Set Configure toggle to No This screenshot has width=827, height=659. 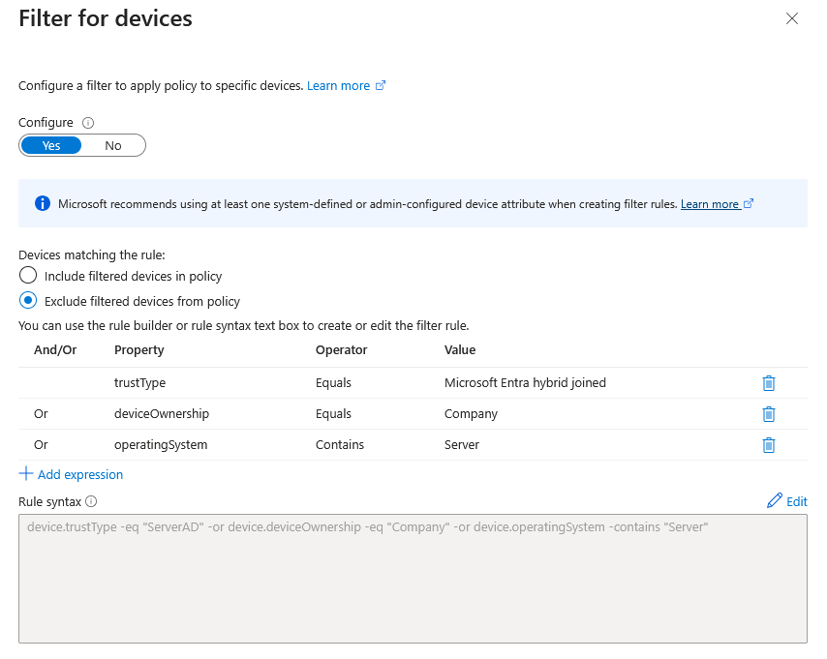113,145
